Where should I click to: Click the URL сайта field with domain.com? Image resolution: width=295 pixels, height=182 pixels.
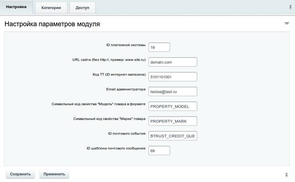(173, 62)
